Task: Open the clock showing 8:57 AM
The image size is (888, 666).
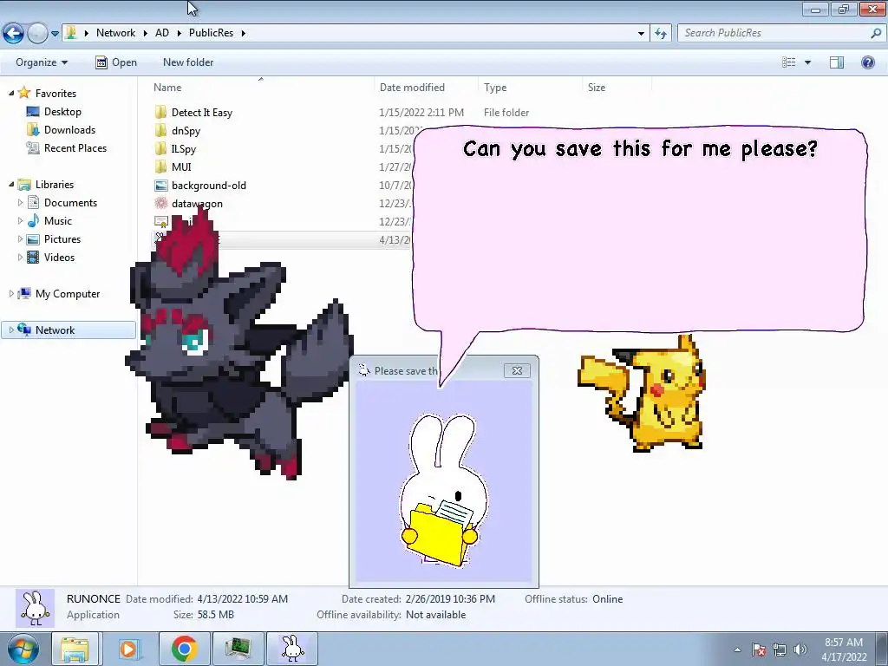Action: click(844, 649)
